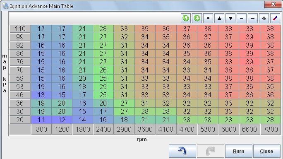Select the 6600 rpm column header
Viewport: 283px width, 159px height.
click(249, 129)
